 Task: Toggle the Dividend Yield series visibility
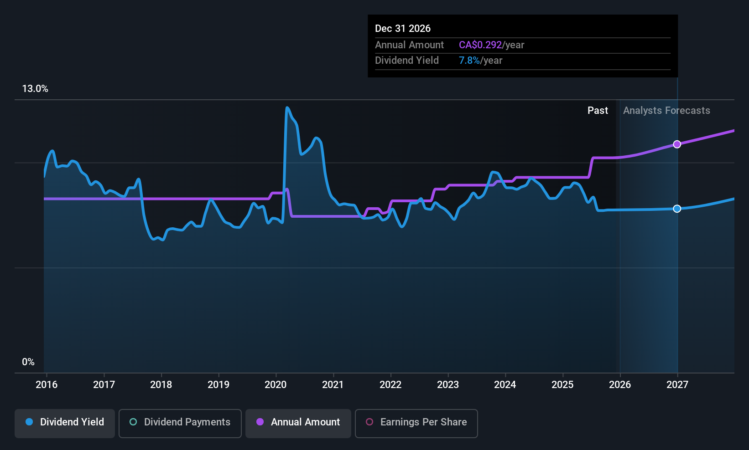pos(64,422)
